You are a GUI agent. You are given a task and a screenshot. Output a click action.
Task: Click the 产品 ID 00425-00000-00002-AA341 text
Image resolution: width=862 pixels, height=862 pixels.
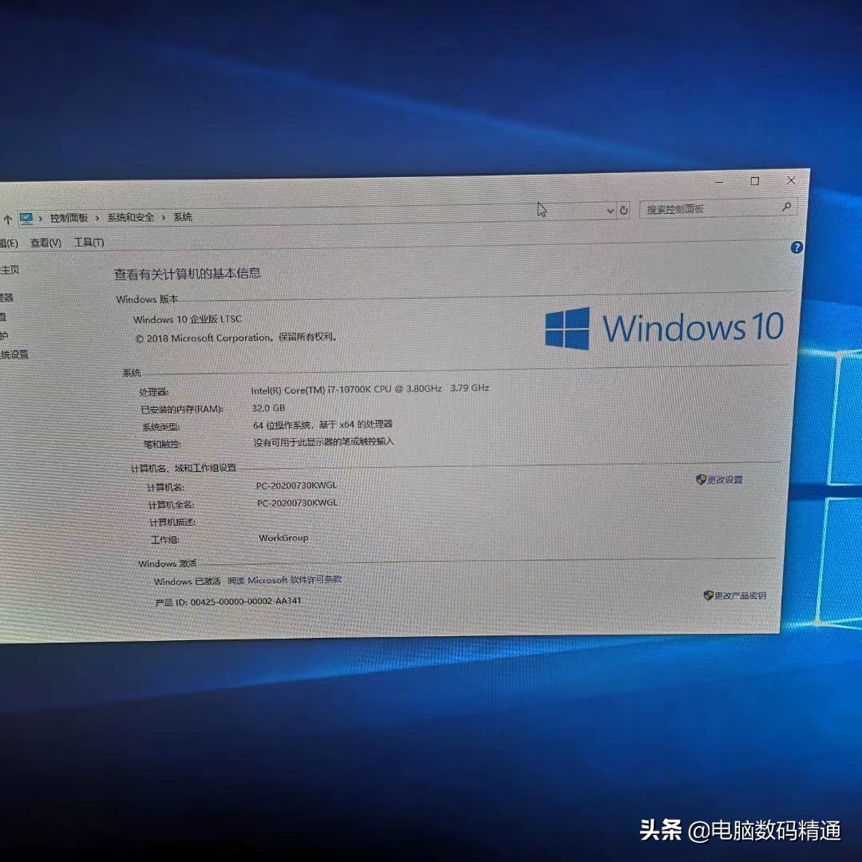[x=228, y=602]
